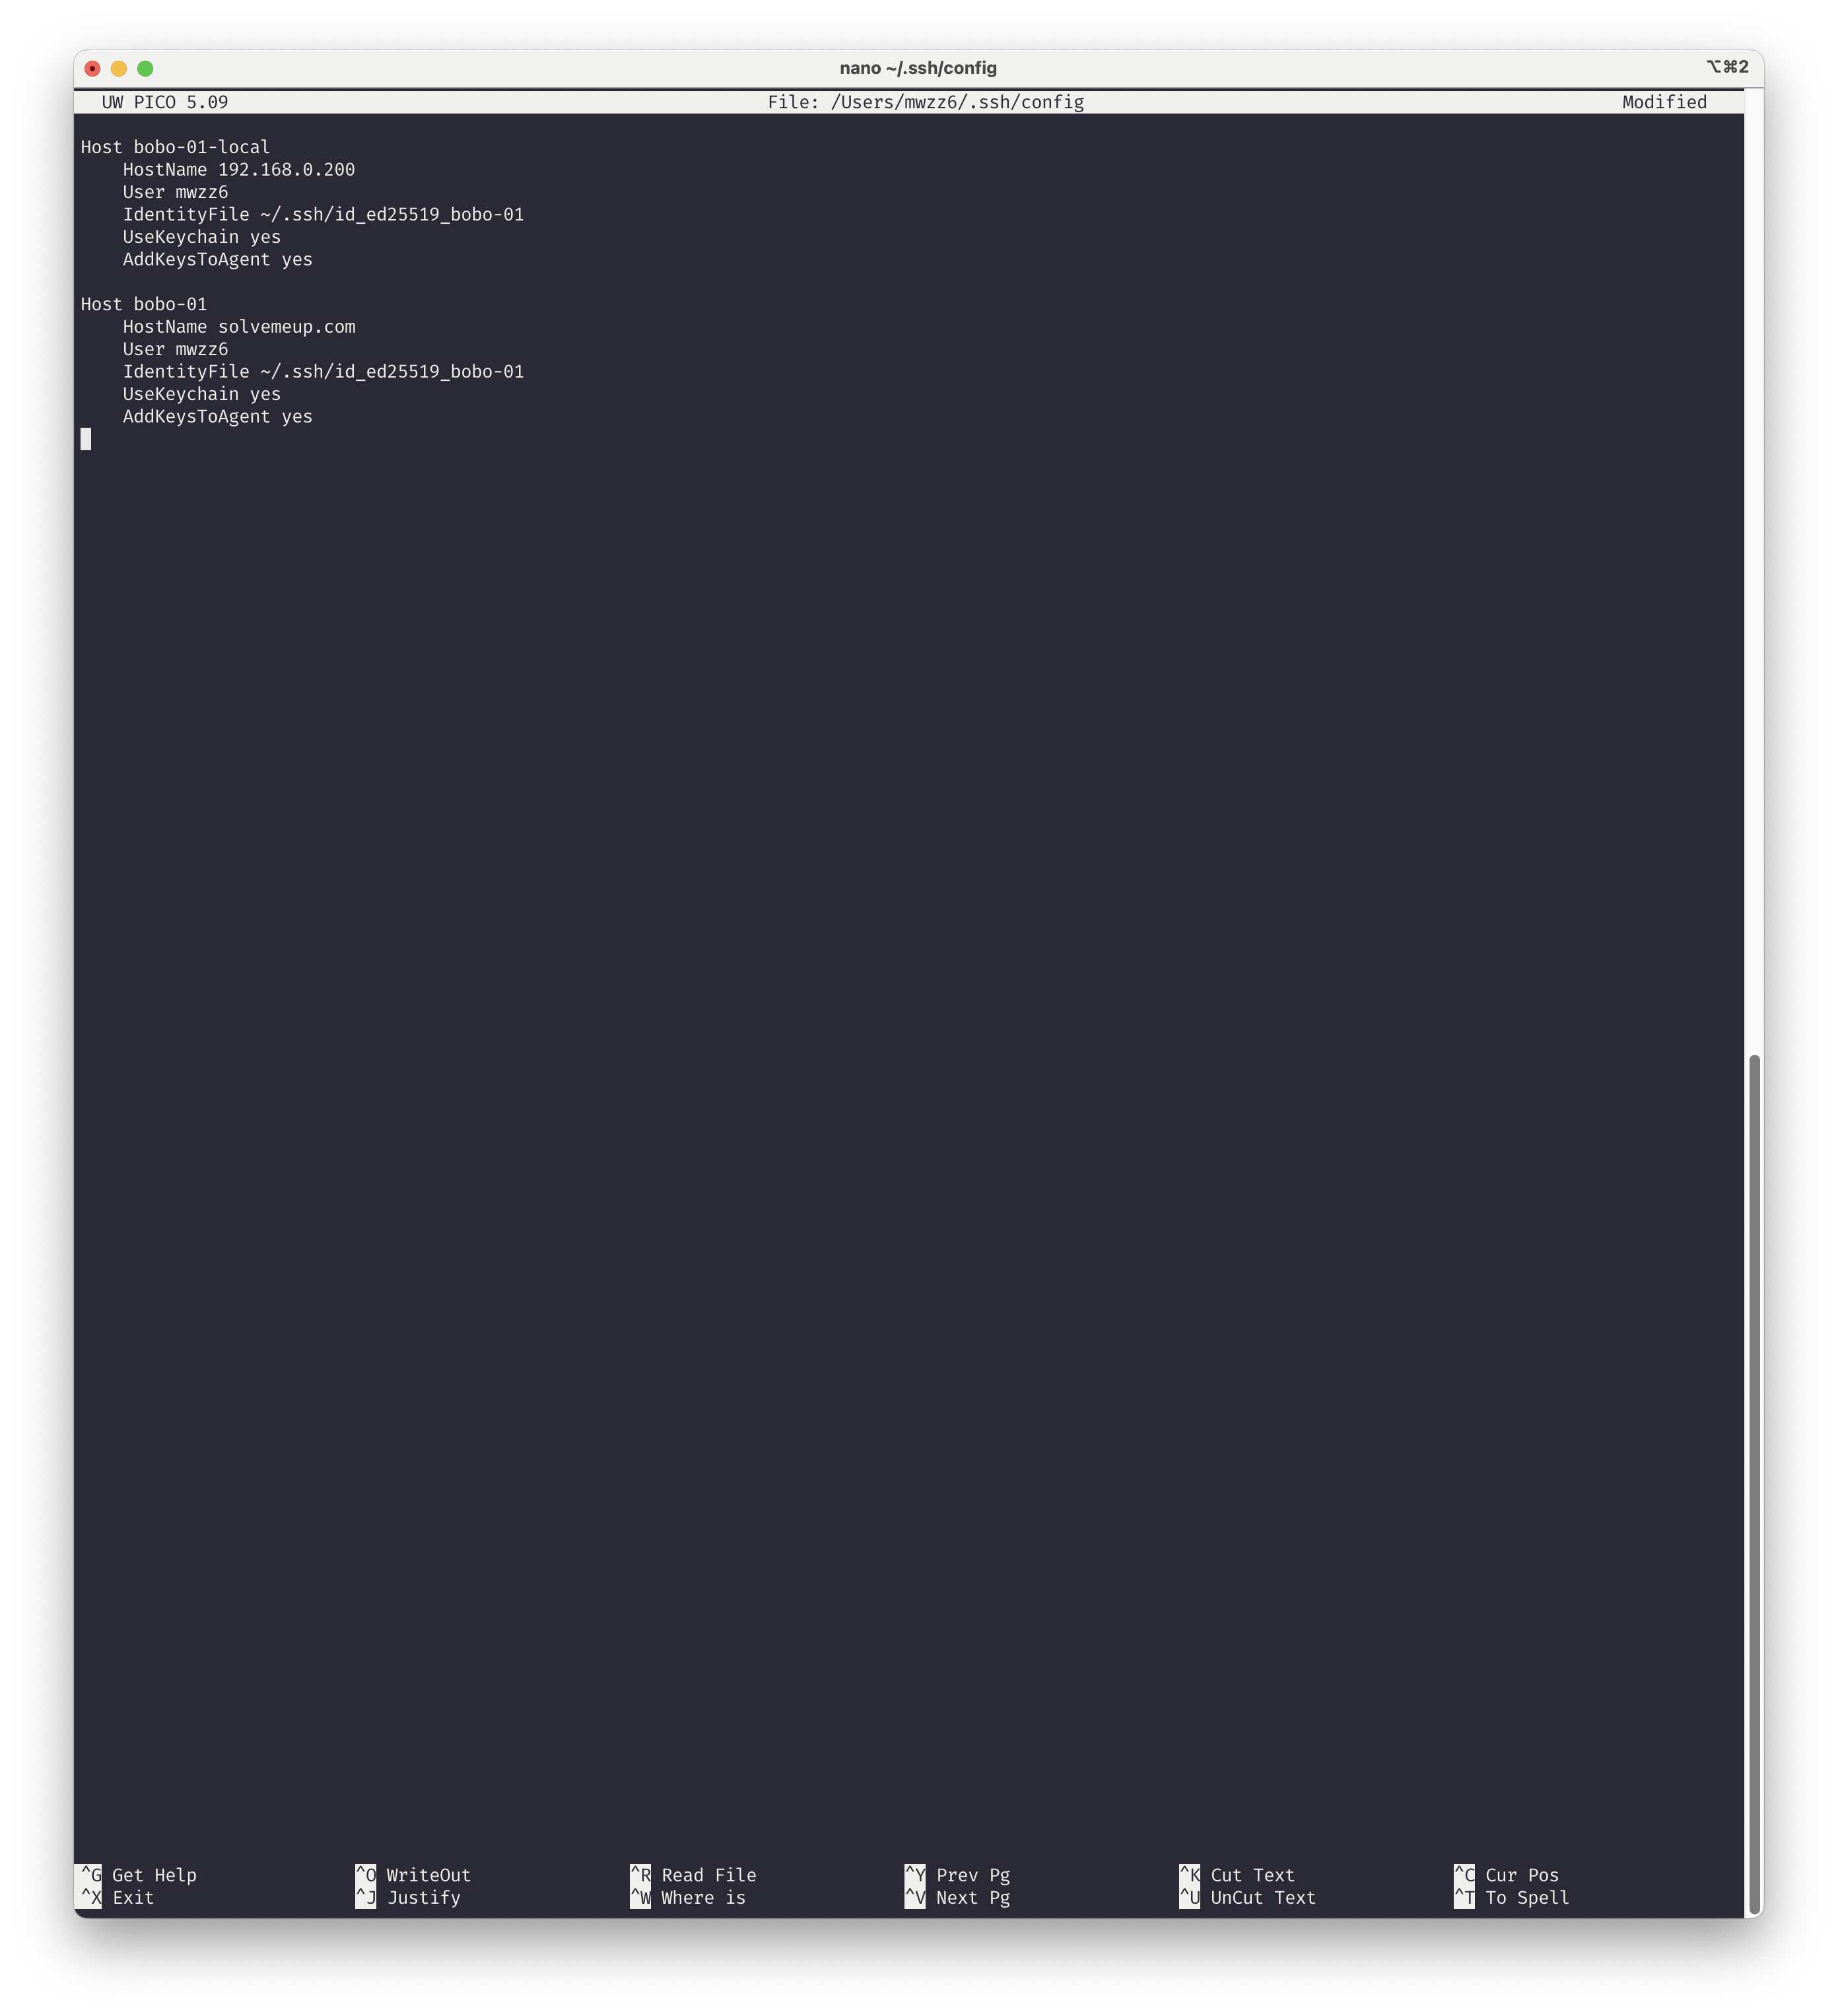Click the yellow minimize window button
Image resolution: width=1838 pixels, height=2016 pixels.
click(119, 68)
